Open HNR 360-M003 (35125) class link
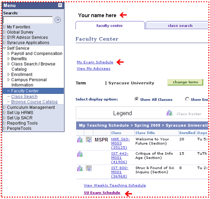 click(x=120, y=143)
